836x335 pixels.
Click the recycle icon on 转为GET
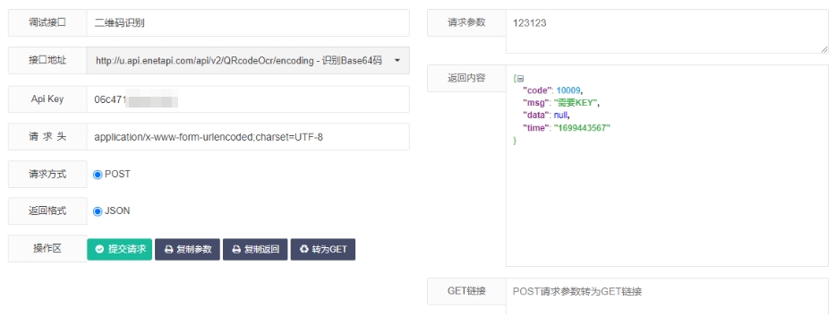point(304,249)
